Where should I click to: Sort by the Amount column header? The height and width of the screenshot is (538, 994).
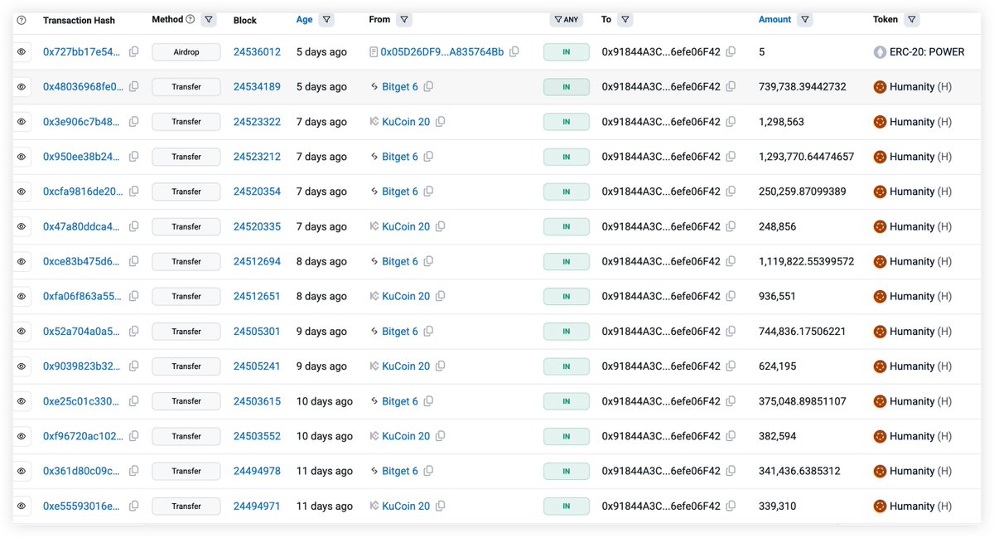click(x=774, y=19)
